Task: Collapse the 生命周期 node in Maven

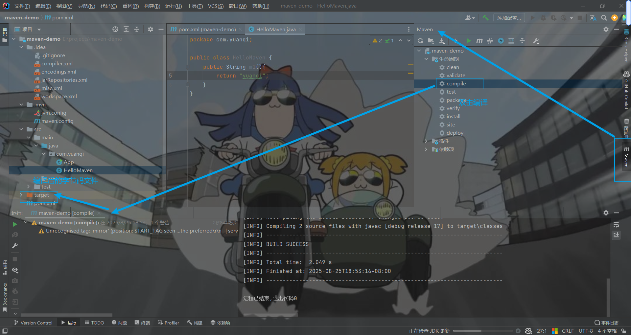Action: 426,59
